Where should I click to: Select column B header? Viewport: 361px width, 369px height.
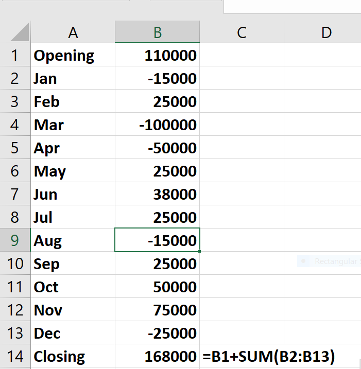[157, 32]
